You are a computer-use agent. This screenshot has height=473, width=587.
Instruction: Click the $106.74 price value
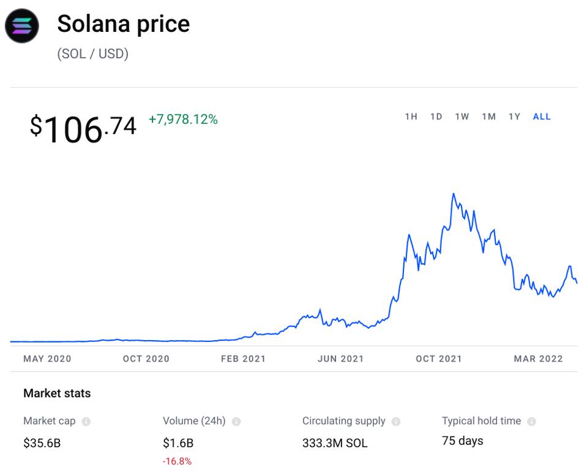(83, 128)
